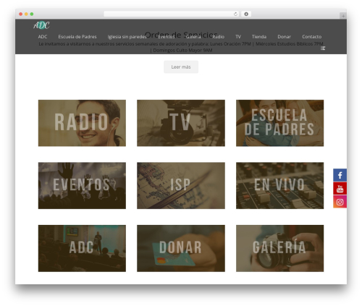Open the Galería menu item
362x306 pixels.
[193, 37]
